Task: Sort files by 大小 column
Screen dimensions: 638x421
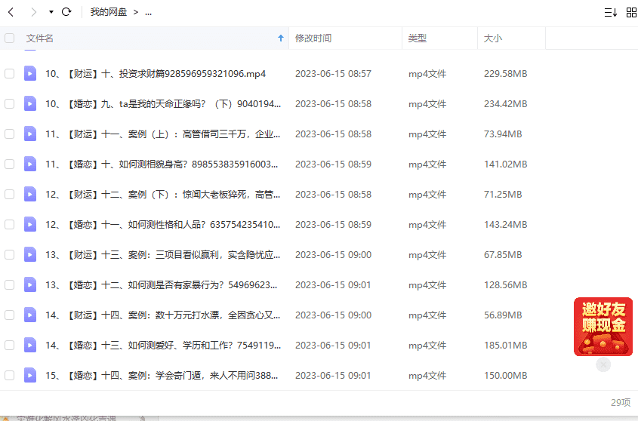Action: tap(492, 38)
